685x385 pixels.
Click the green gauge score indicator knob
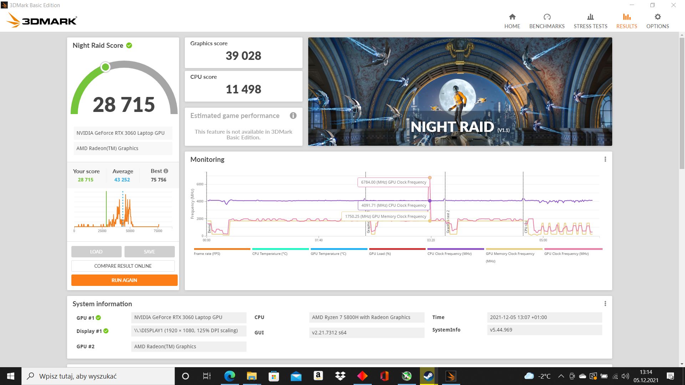tap(105, 67)
